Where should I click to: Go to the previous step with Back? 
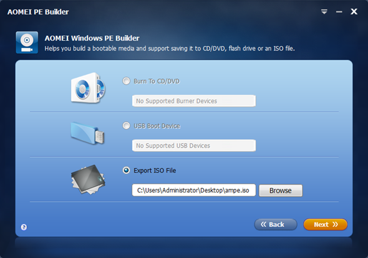click(x=276, y=224)
